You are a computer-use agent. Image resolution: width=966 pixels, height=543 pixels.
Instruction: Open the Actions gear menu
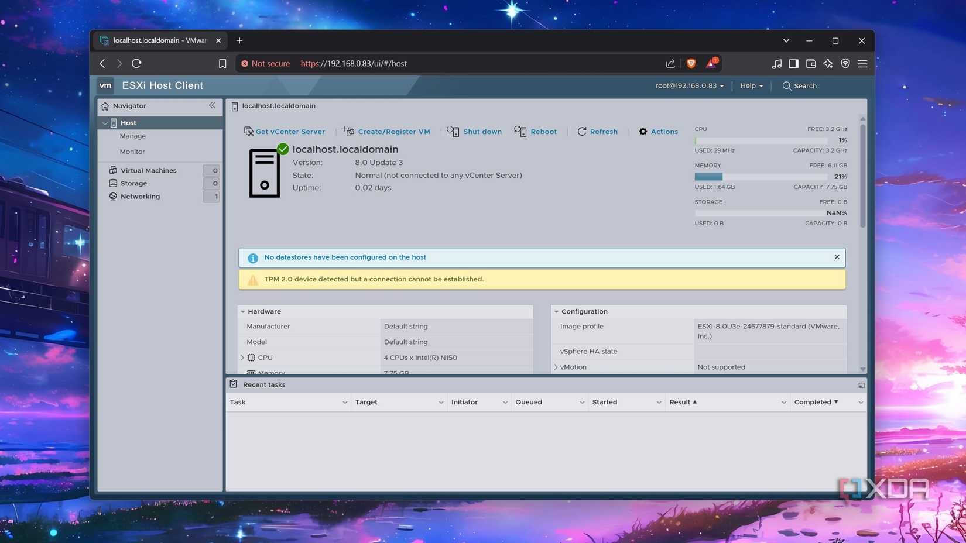[x=658, y=132]
